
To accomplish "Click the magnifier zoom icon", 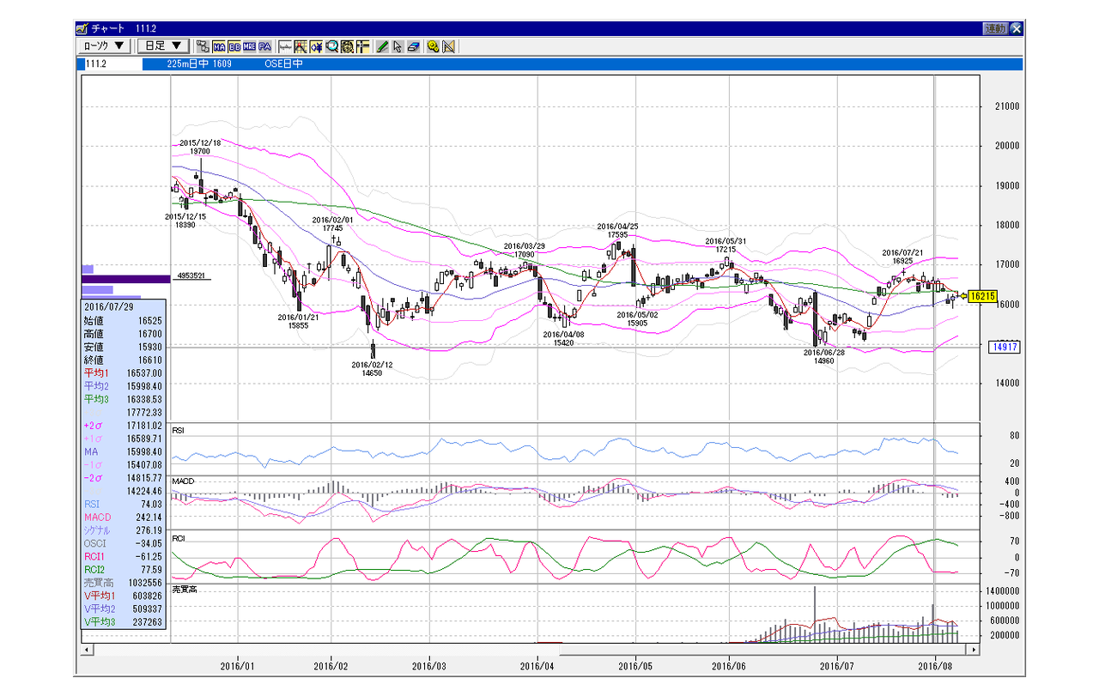I will 332,46.
